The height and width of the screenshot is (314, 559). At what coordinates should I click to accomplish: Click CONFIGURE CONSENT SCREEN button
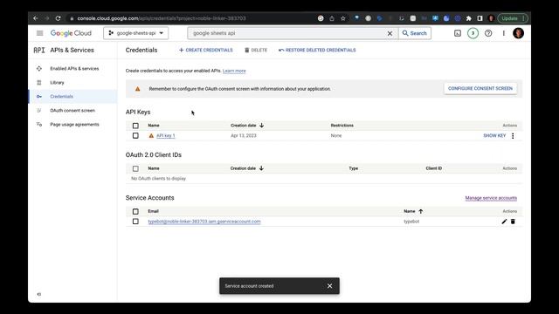point(480,88)
